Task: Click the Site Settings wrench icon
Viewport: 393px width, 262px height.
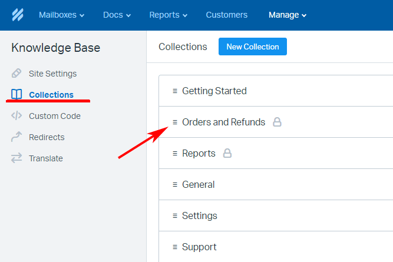Action: 17,74
